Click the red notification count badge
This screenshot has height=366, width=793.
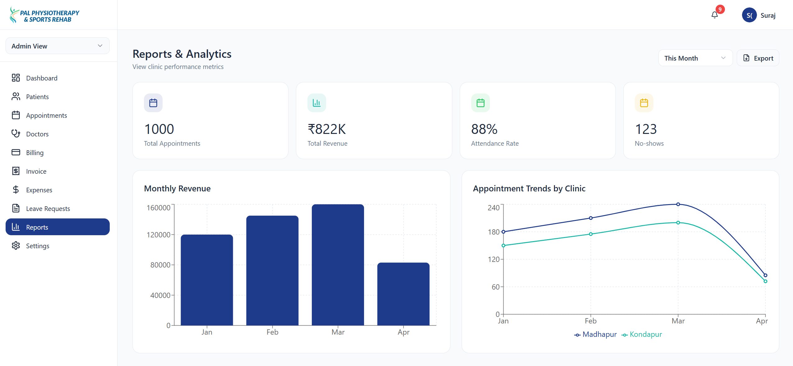tap(720, 9)
